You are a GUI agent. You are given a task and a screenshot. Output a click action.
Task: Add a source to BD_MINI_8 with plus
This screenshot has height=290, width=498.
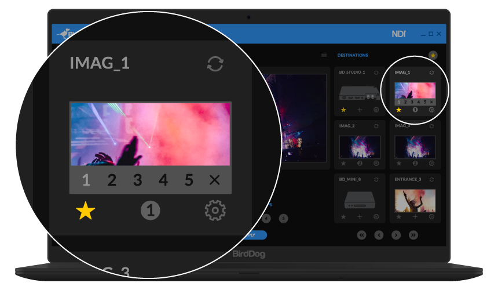360,216
